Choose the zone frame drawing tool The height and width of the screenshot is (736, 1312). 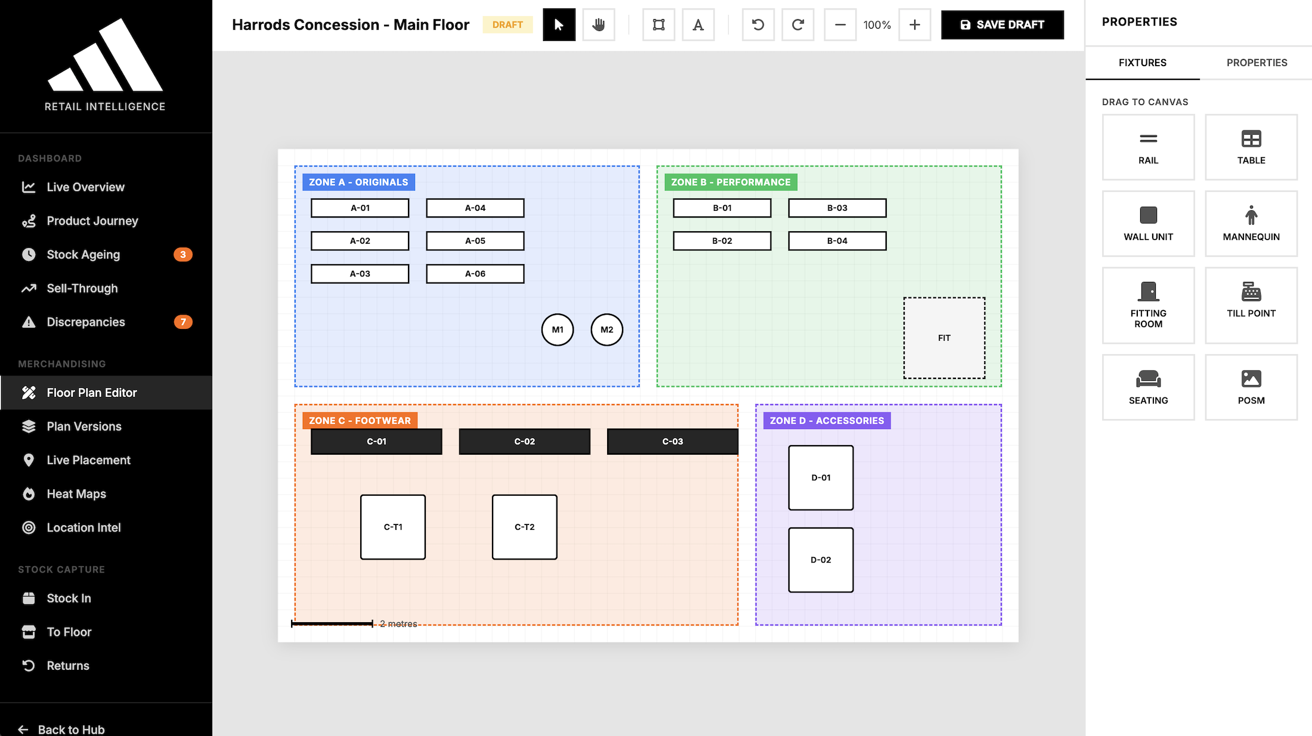658,24
